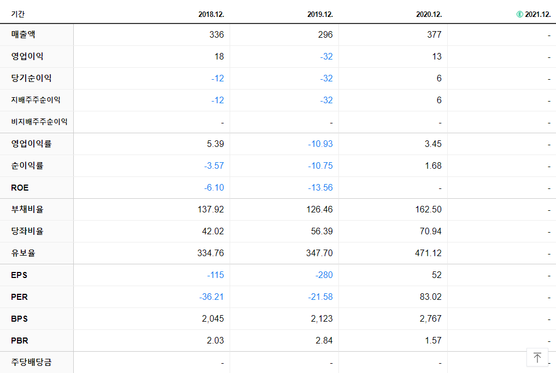Click the 유보율 value 471.12

[429, 253]
